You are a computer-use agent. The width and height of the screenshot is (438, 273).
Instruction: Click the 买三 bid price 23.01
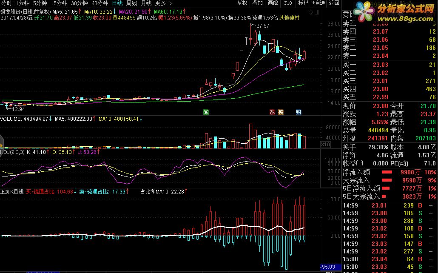pos(381,81)
